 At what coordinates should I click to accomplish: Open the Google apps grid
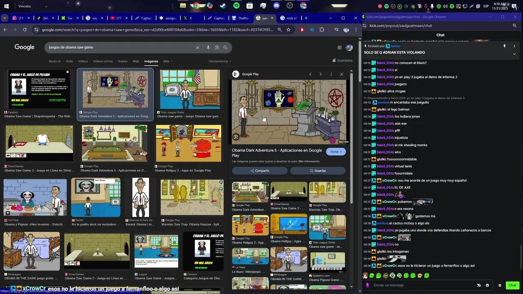(340, 47)
